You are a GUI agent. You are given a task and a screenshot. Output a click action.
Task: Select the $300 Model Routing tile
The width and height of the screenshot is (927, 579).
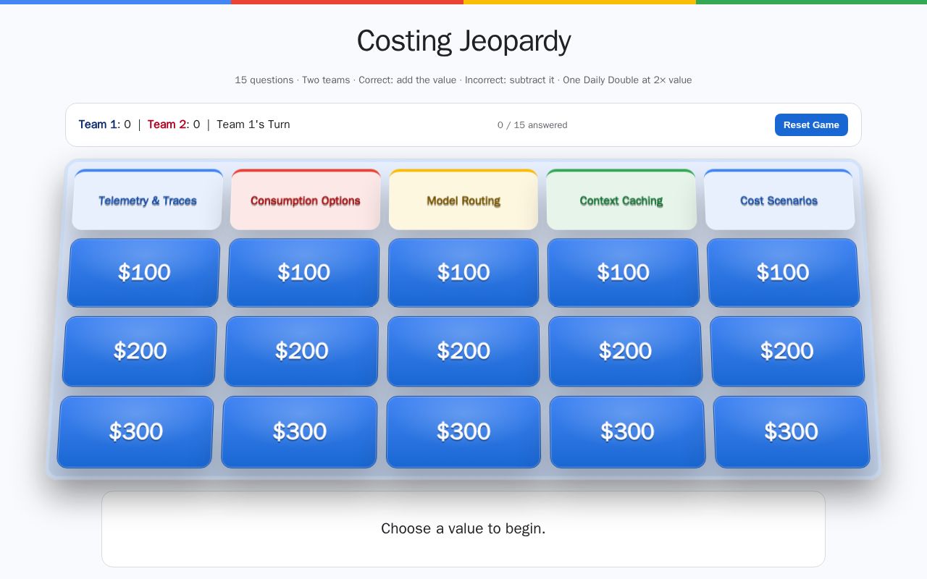pos(463,431)
